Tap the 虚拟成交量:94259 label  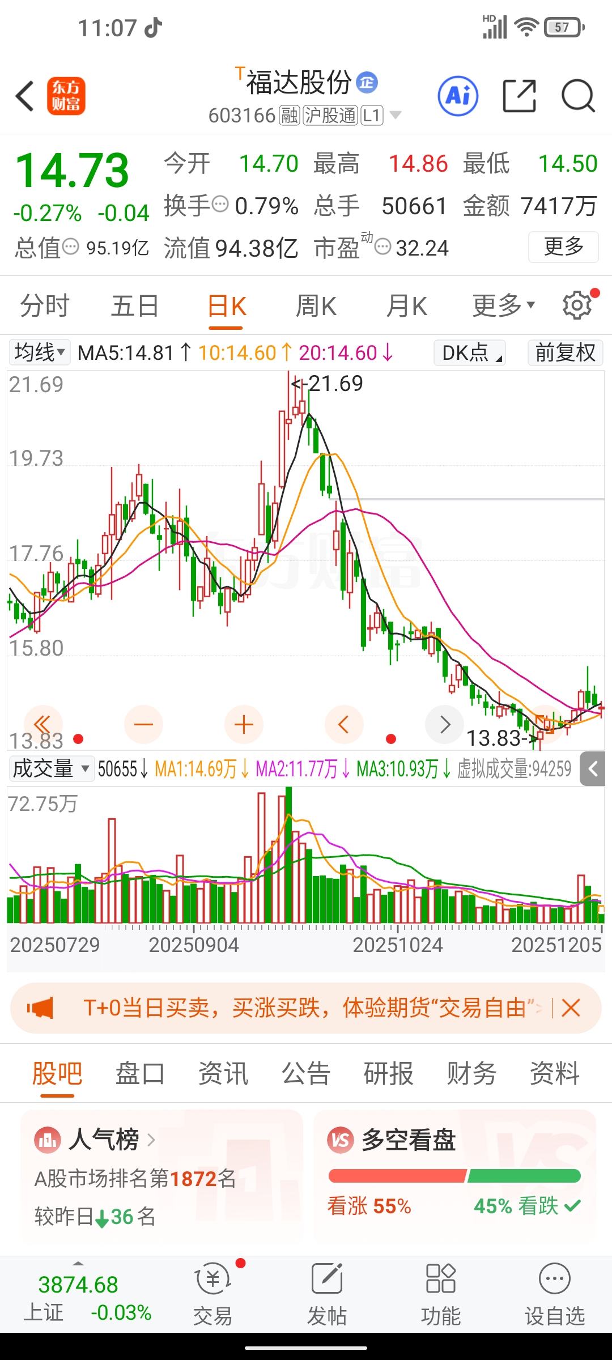coord(515,769)
